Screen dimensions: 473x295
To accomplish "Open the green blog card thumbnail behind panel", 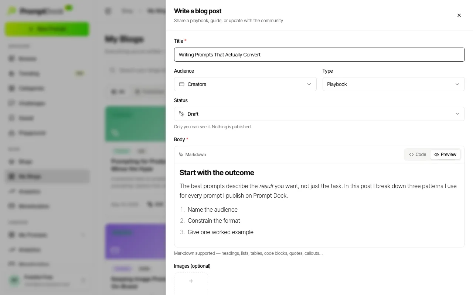I will point(135,124).
